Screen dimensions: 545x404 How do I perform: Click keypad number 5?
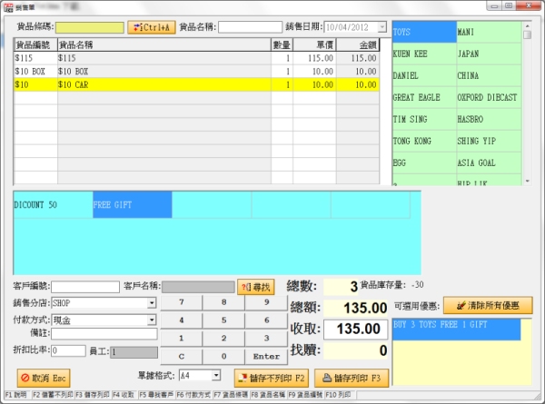(223, 320)
